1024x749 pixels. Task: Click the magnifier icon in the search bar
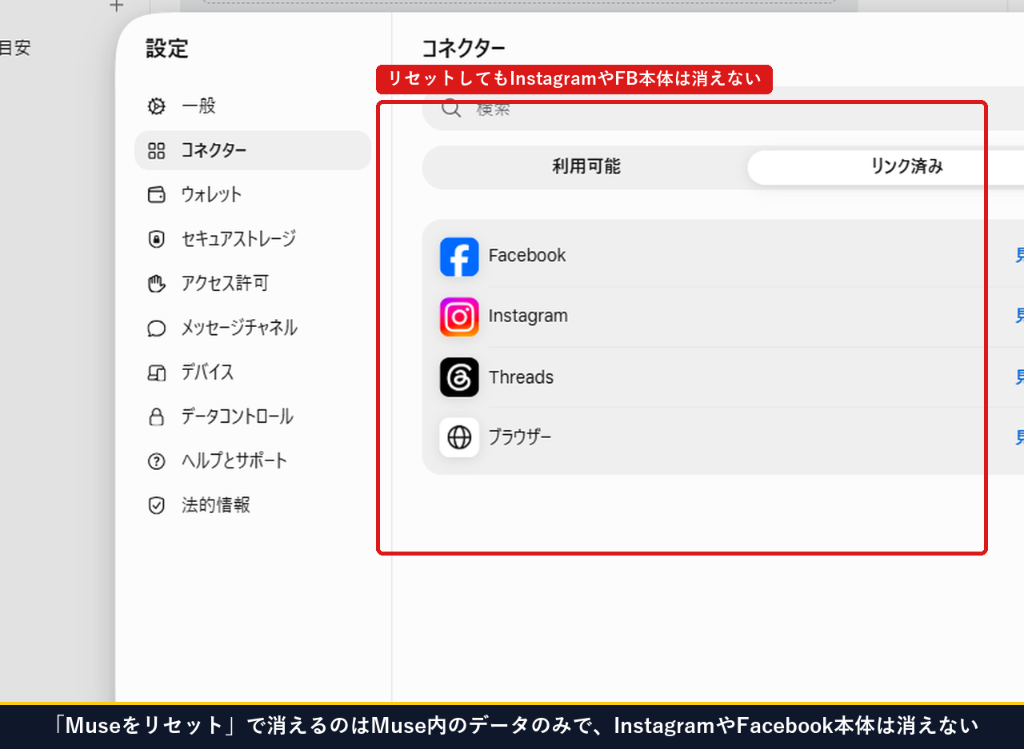(x=451, y=109)
